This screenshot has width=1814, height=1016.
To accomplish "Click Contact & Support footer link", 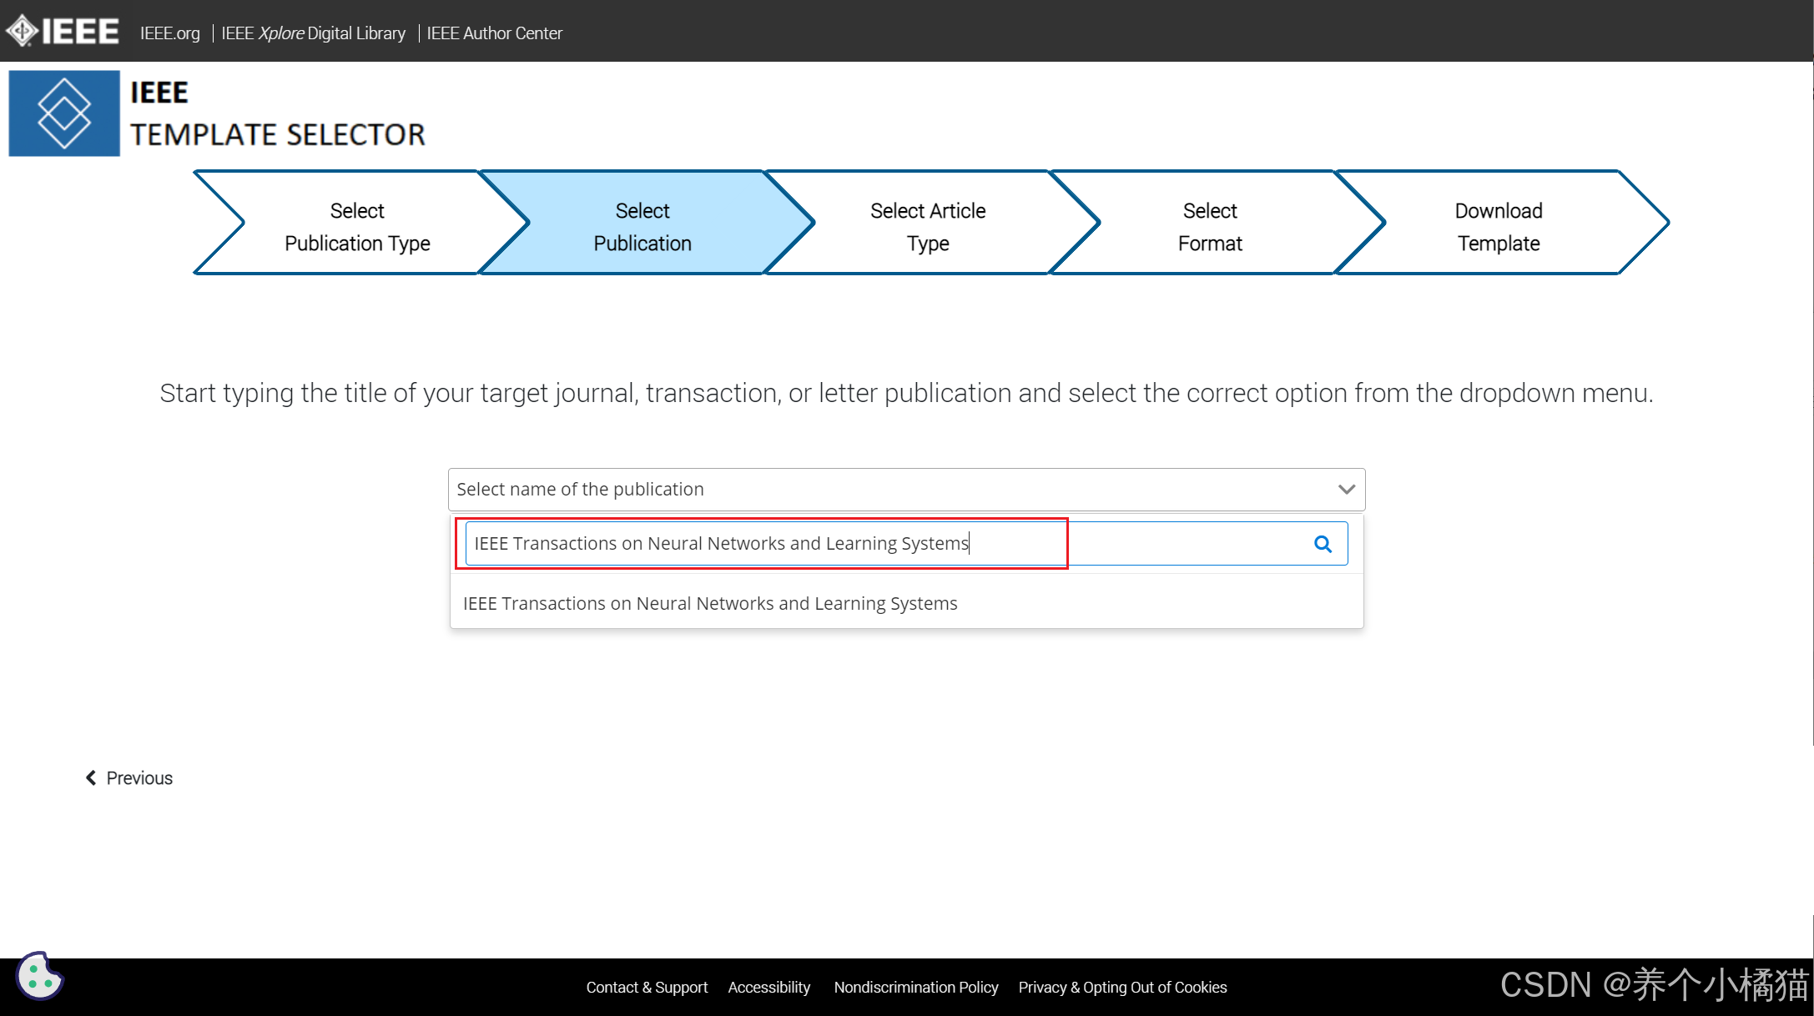I will [x=647, y=988].
